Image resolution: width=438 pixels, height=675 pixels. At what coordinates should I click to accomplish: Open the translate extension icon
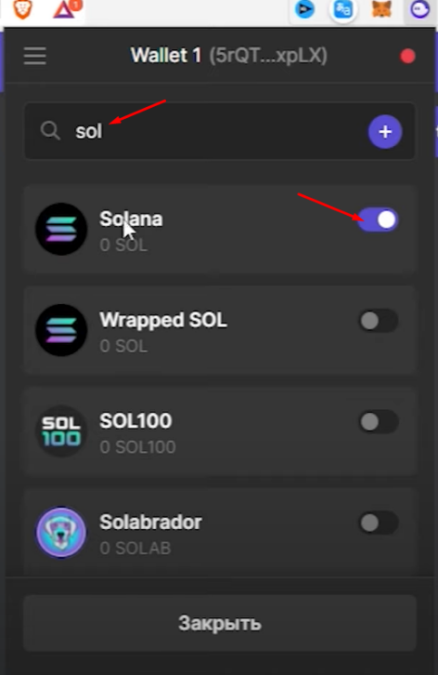click(343, 9)
